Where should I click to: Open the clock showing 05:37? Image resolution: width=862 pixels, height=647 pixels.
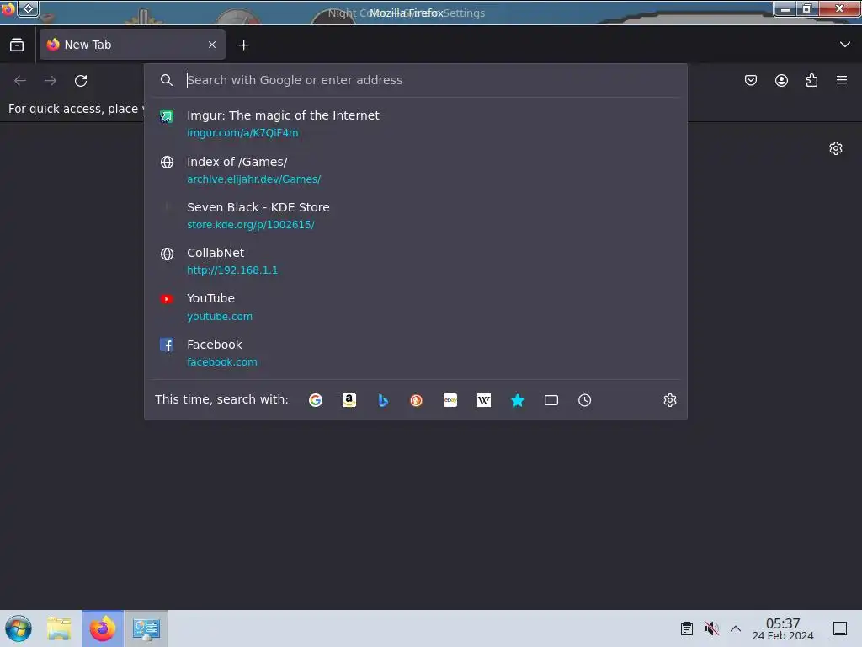click(783, 628)
